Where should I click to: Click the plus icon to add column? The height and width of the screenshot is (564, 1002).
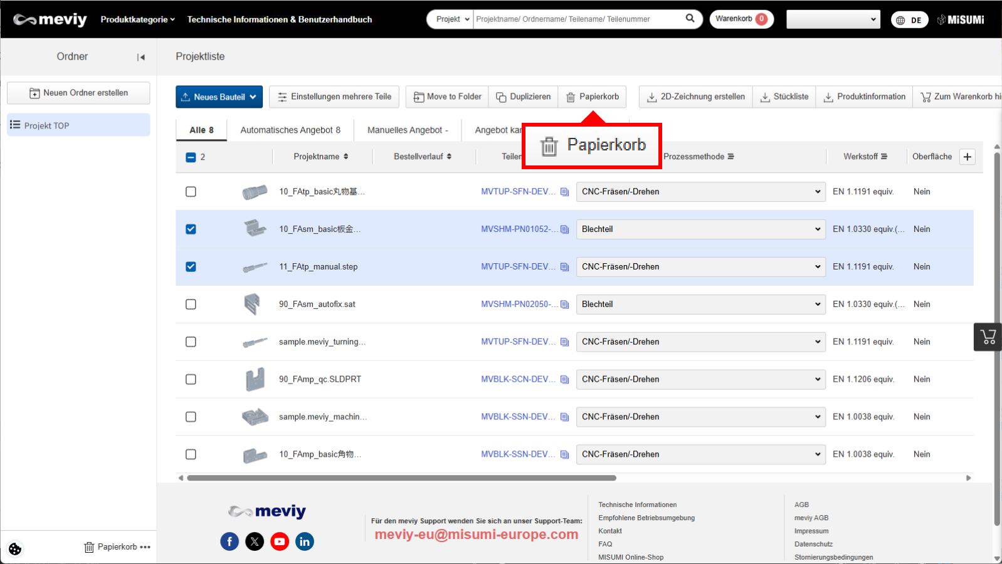click(x=968, y=157)
